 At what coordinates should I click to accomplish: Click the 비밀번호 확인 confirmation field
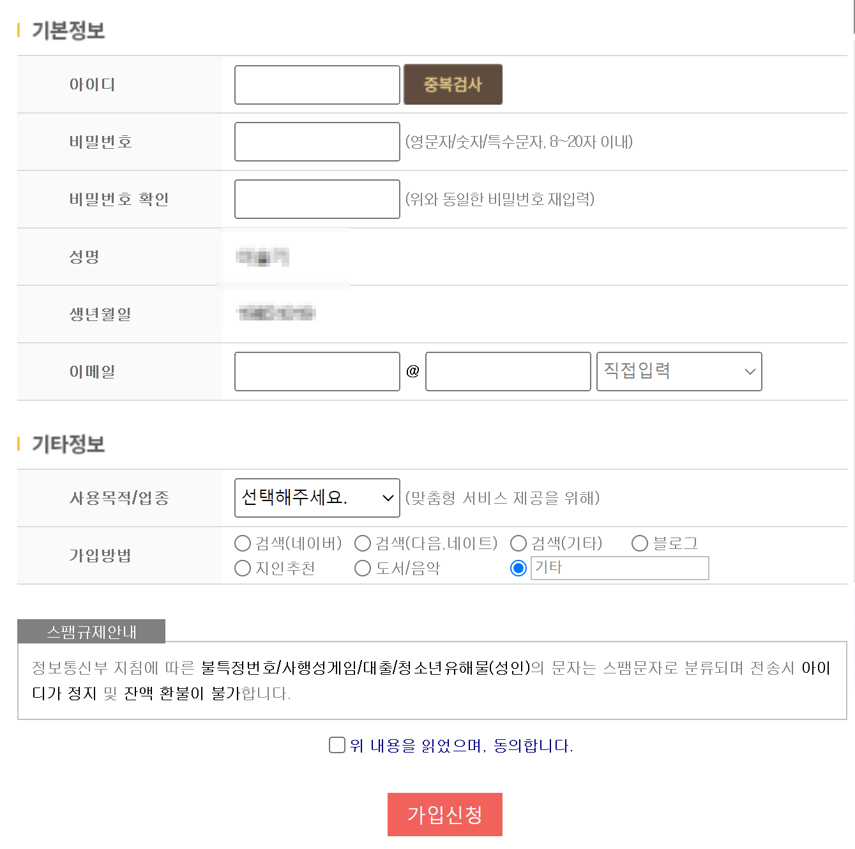tap(317, 199)
